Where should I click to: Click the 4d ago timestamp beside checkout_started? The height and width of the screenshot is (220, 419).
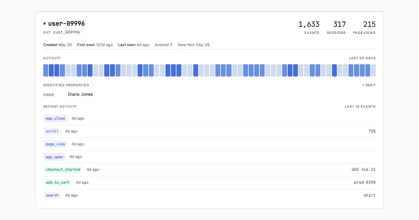pyautogui.click(x=93, y=170)
